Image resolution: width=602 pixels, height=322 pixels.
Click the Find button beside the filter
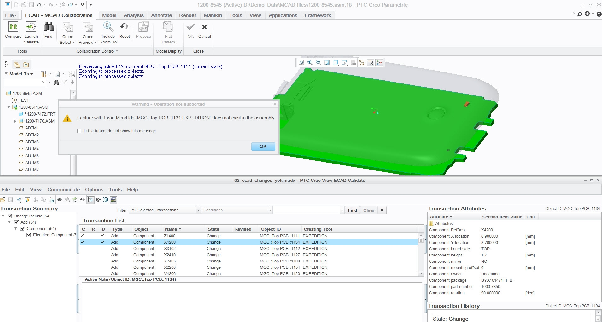(352, 210)
